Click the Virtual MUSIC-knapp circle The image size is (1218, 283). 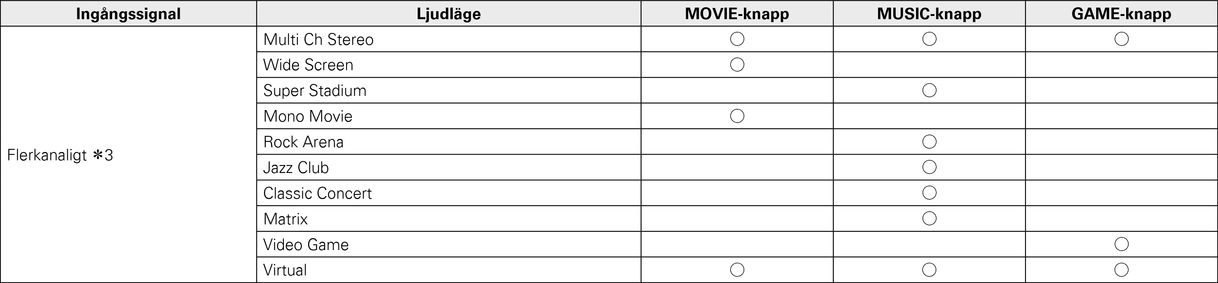click(929, 270)
